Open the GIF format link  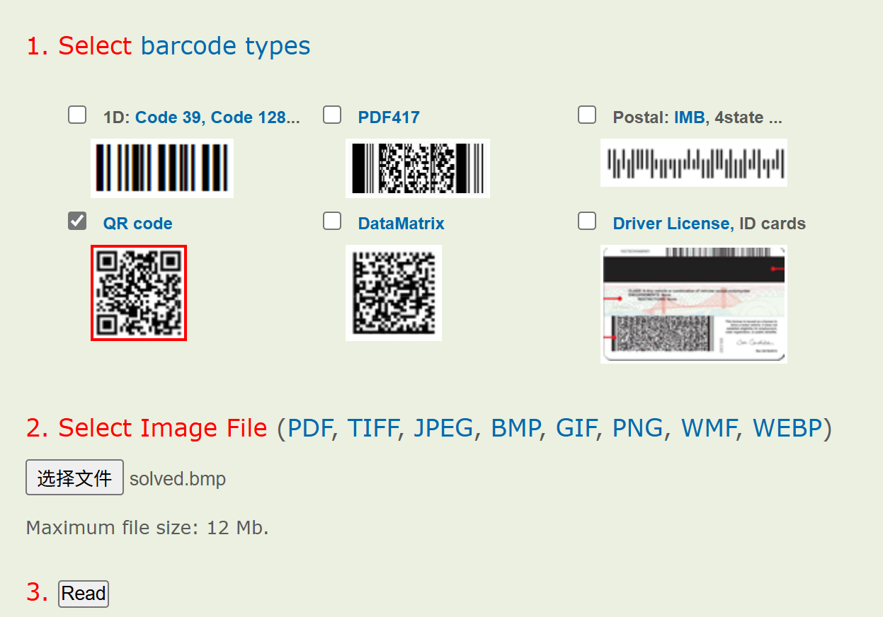576,428
